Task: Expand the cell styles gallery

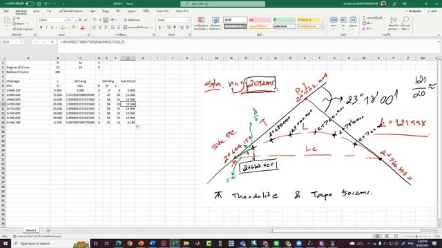Action: 323,28
